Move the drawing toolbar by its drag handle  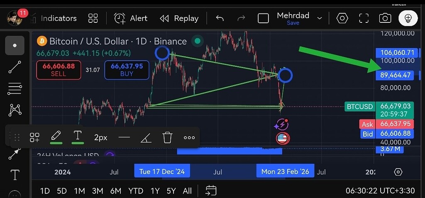(17, 137)
